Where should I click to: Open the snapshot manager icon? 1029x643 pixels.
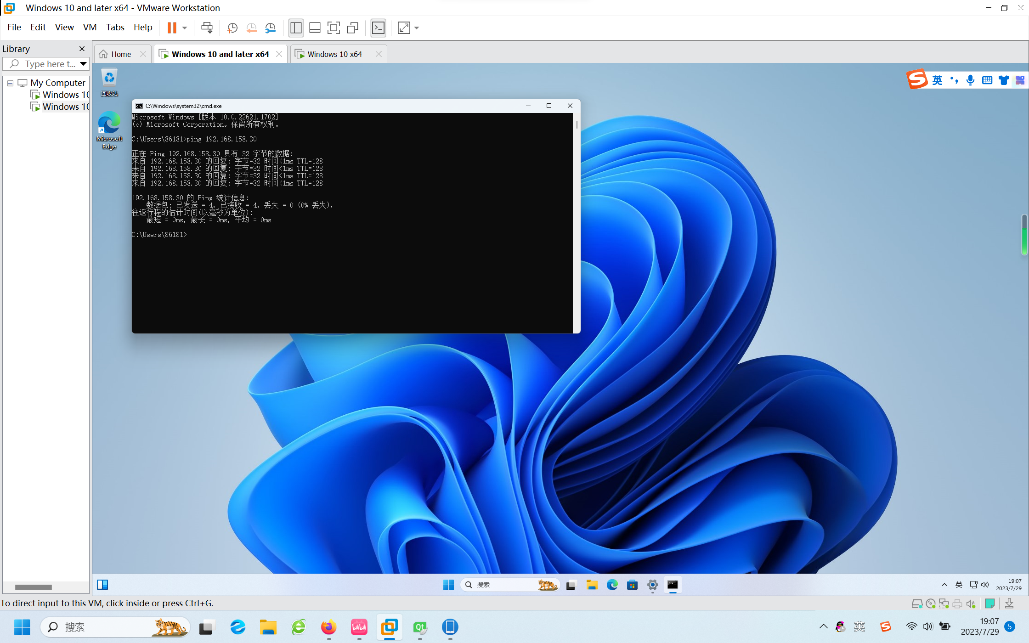coord(271,28)
